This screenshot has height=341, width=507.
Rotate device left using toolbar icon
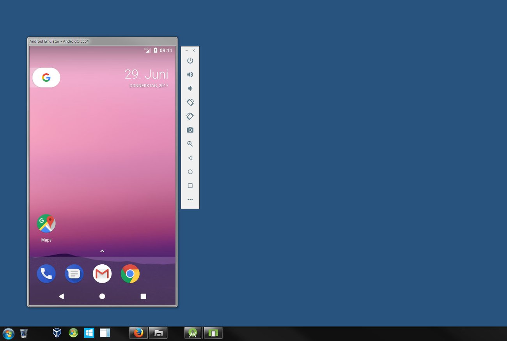point(190,102)
